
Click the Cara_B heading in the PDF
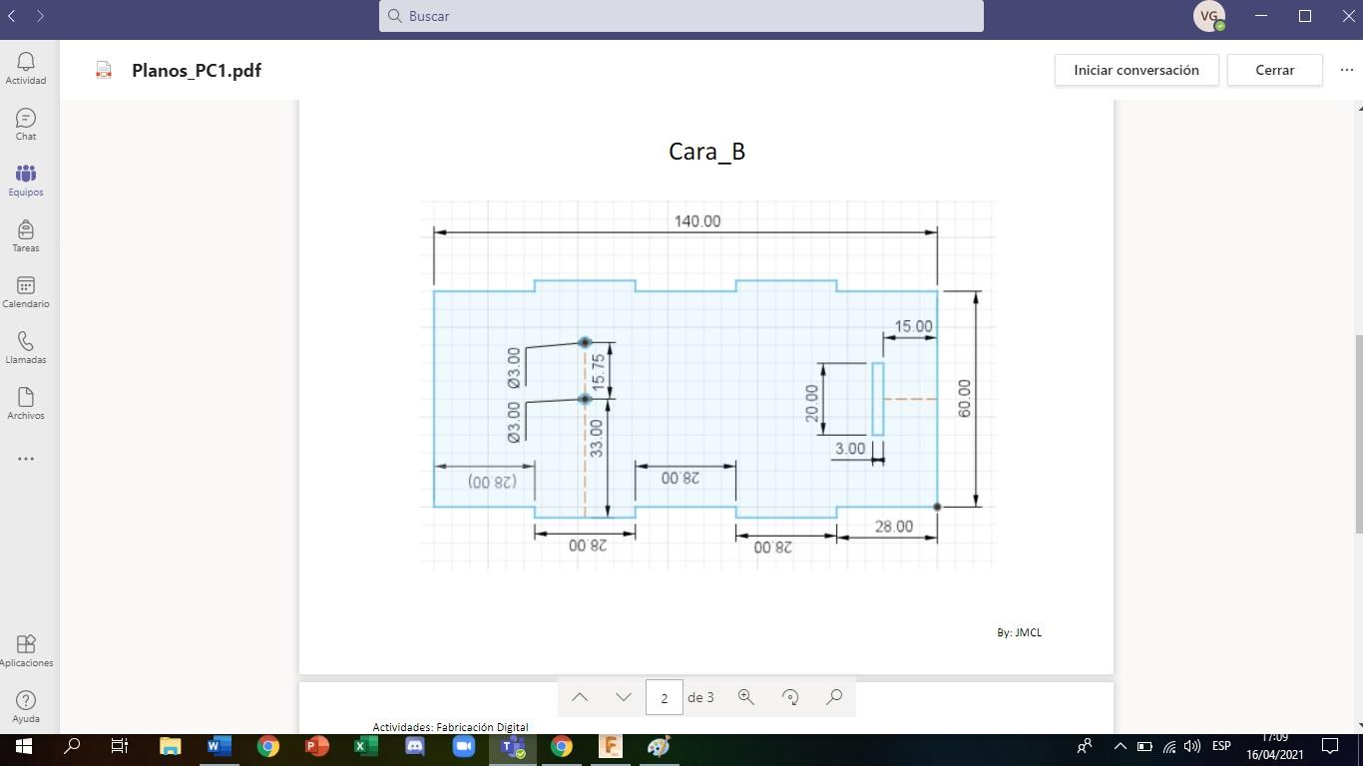click(x=707, y=151)
